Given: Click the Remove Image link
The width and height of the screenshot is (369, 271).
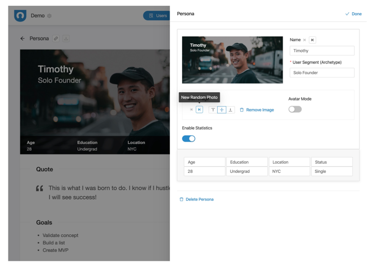Looking at the screenshot, I should click(x=257, y=110).
